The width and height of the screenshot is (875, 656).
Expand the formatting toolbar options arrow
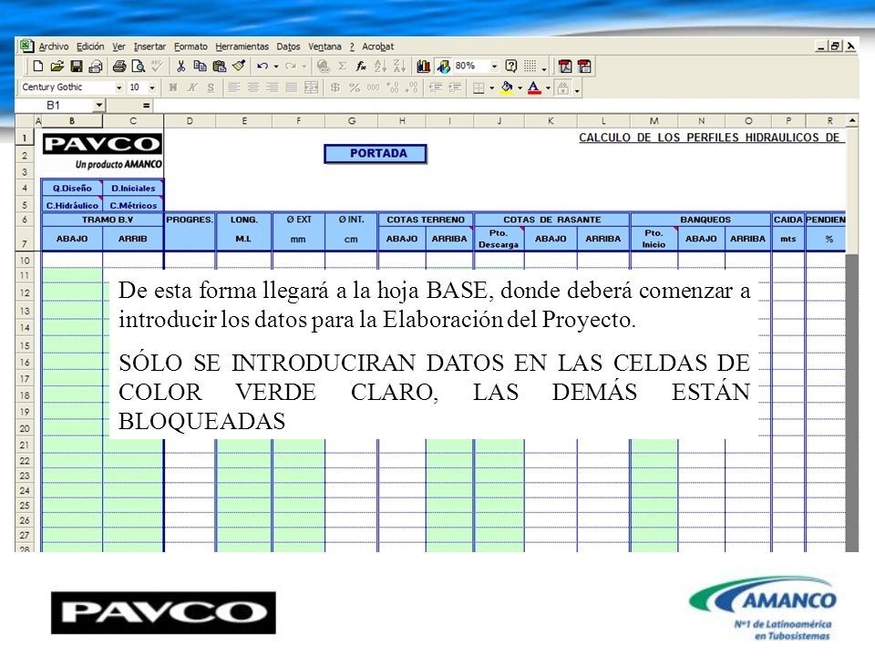pyautogui.click(x=577, y=89)
